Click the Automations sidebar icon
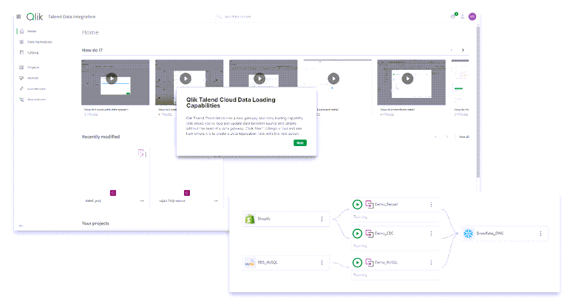 22,99
